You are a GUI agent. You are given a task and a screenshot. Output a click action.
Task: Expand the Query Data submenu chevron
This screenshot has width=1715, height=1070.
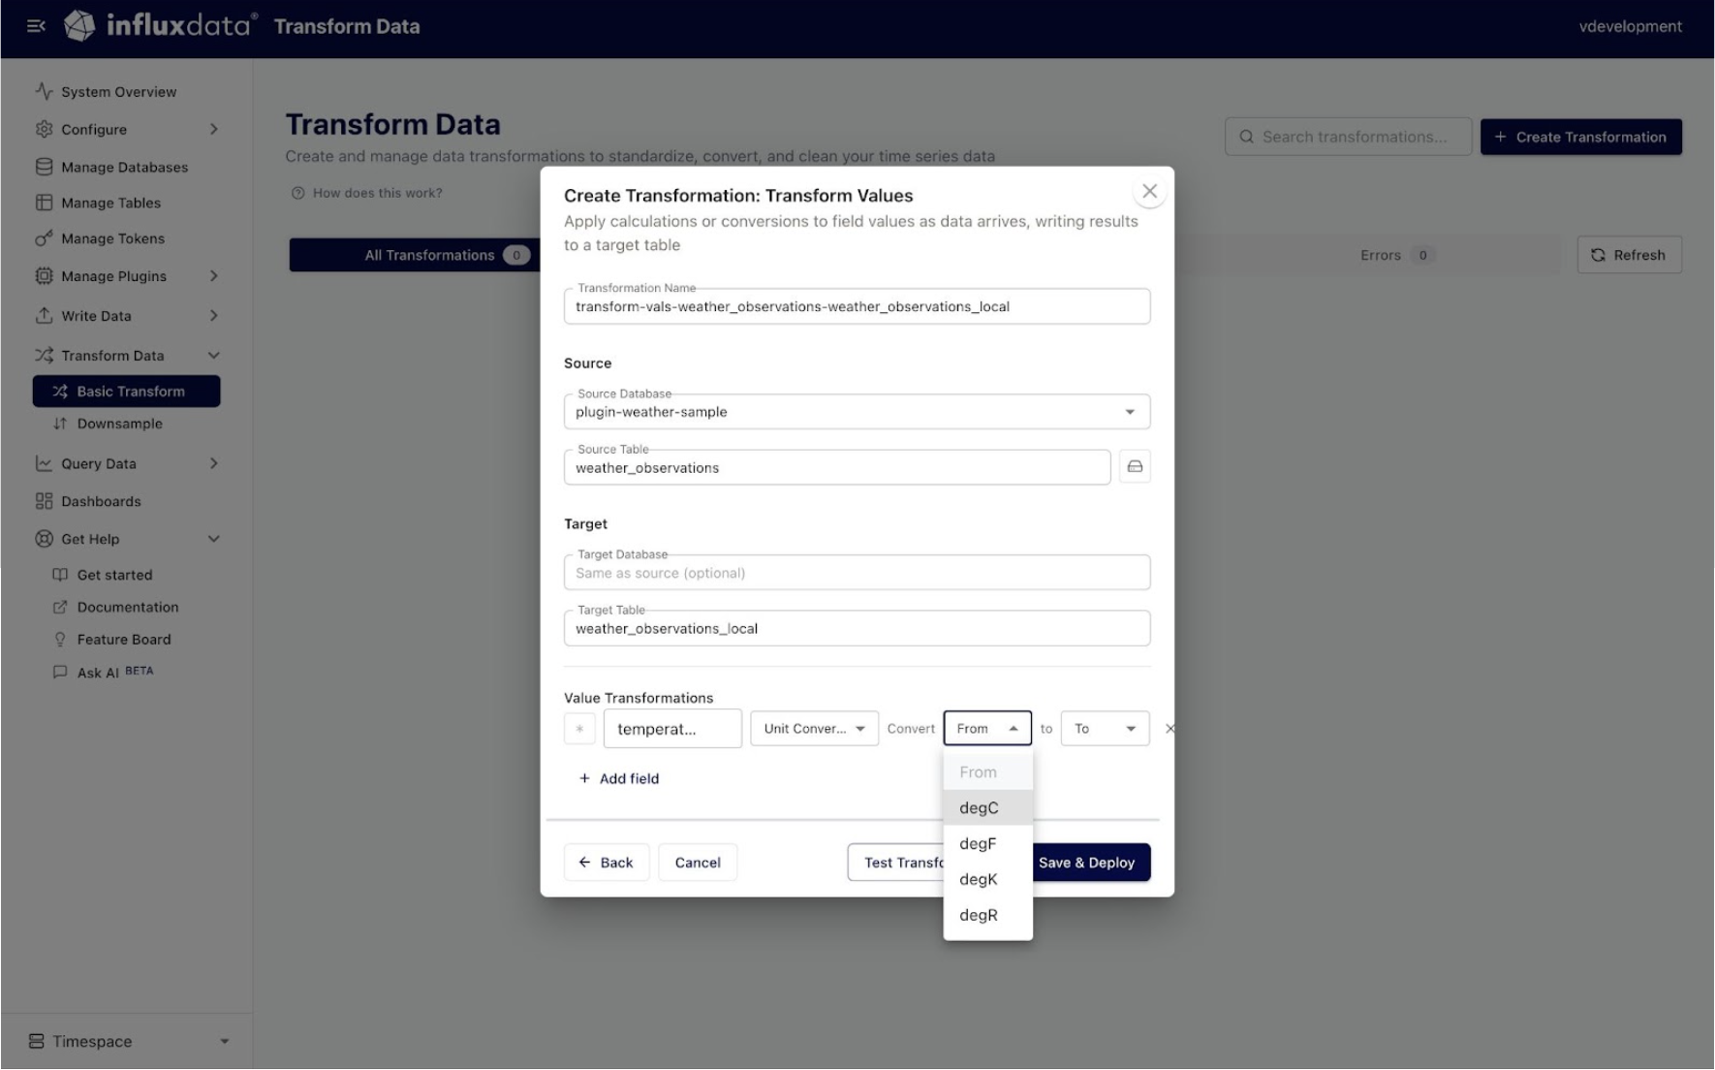[x=214, y=463]
